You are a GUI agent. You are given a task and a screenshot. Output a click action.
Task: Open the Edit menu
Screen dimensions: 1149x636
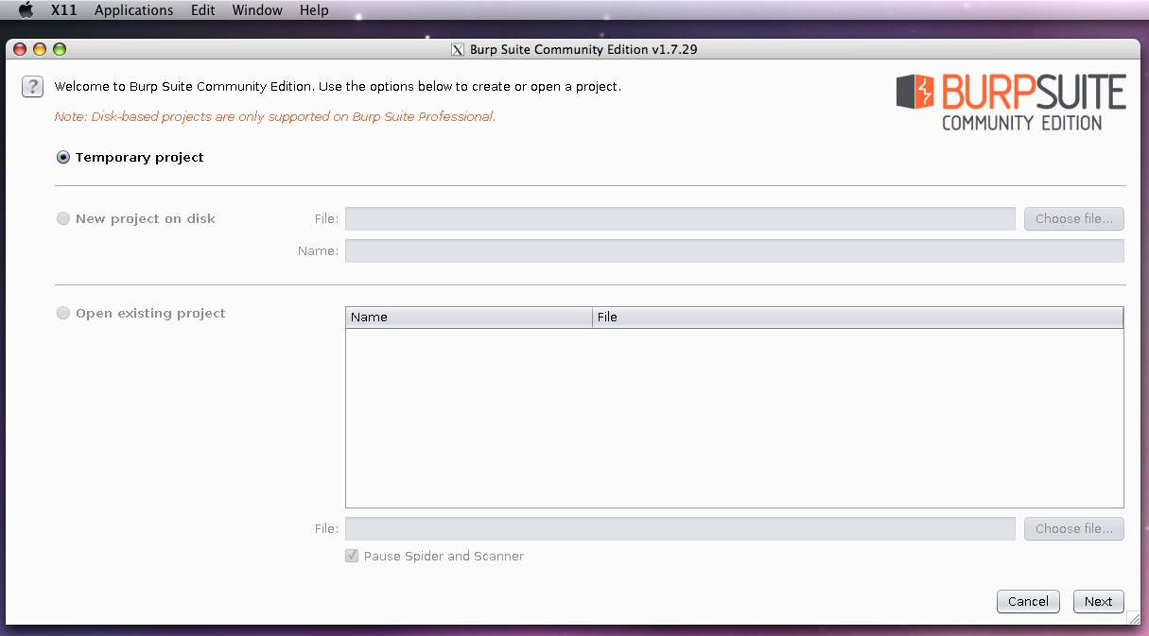[201, 9]
